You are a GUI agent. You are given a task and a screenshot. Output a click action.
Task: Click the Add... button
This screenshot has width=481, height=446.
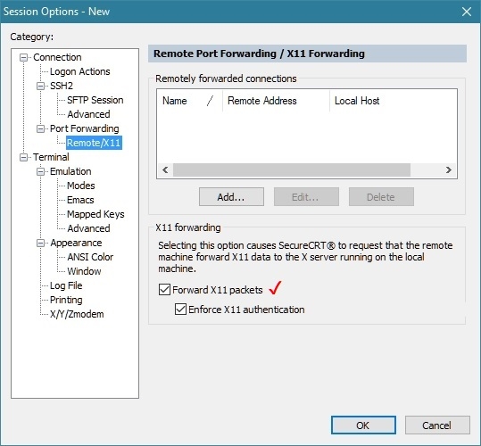231,197
